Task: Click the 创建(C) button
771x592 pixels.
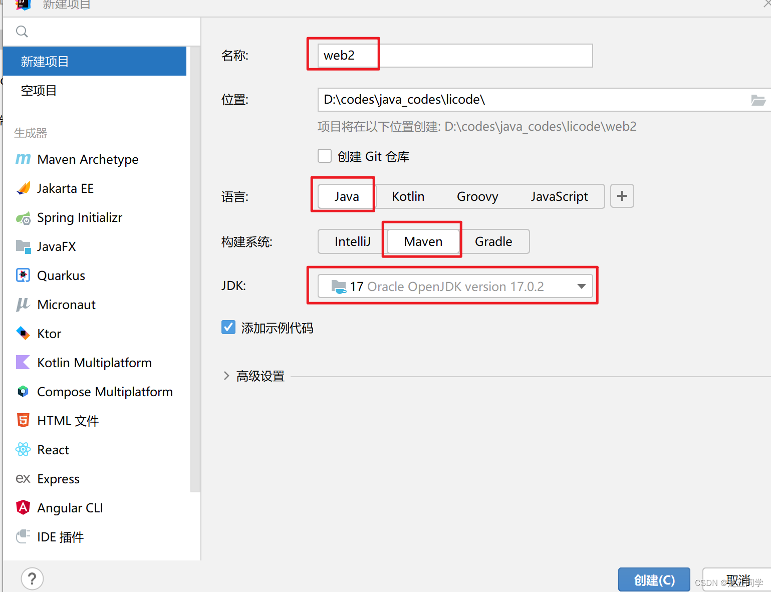Action: click(x=654, y=580)
